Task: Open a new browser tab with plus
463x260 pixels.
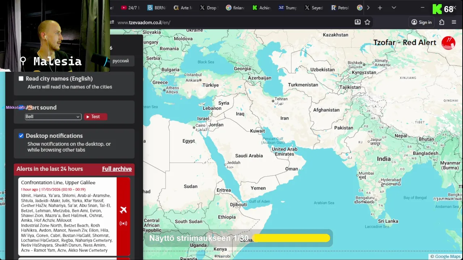Action: pos(380,8)
